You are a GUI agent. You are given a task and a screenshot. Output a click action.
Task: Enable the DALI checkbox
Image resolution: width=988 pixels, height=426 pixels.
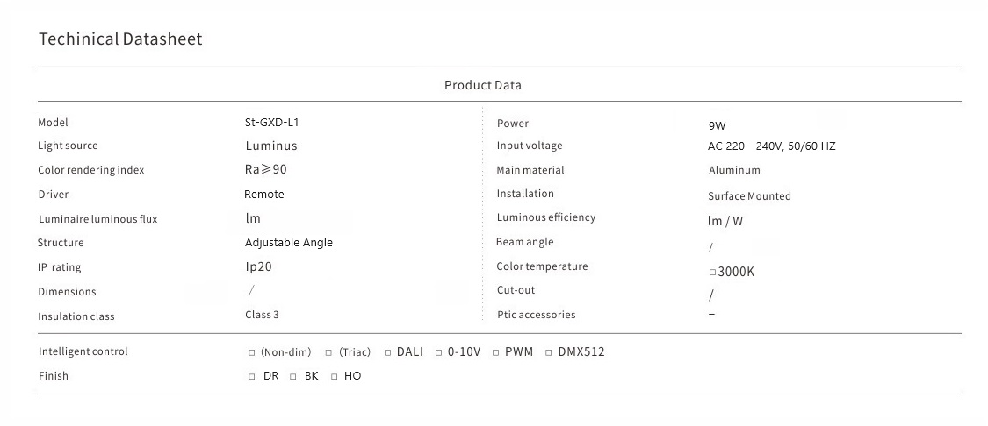coord(387,353)
